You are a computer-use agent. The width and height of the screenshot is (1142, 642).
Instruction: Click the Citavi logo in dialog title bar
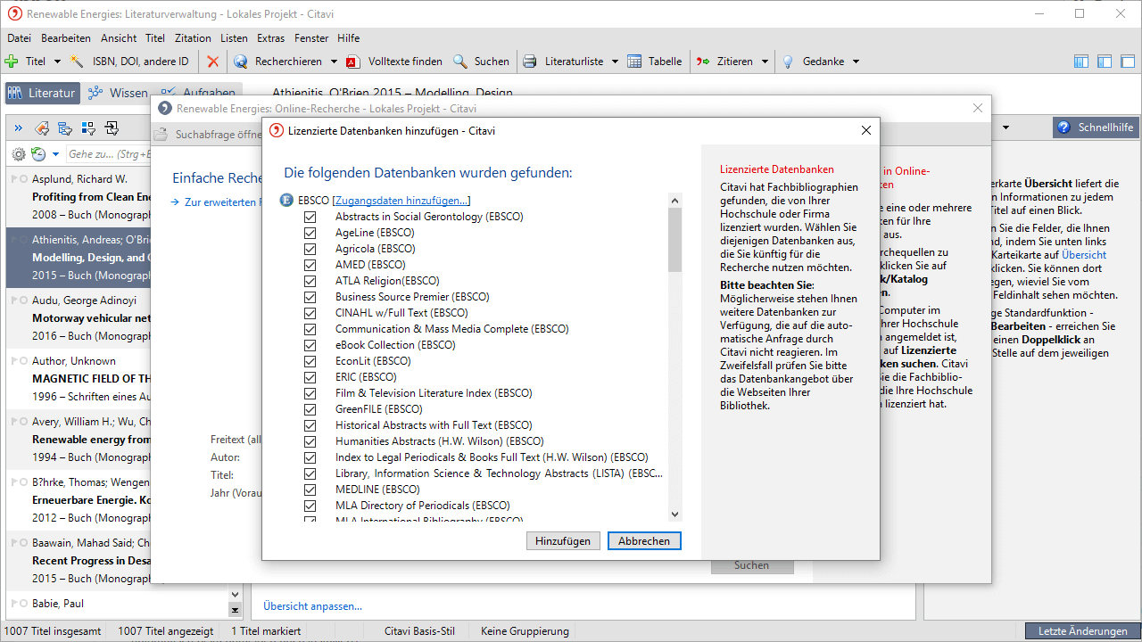tap(277, 130)
